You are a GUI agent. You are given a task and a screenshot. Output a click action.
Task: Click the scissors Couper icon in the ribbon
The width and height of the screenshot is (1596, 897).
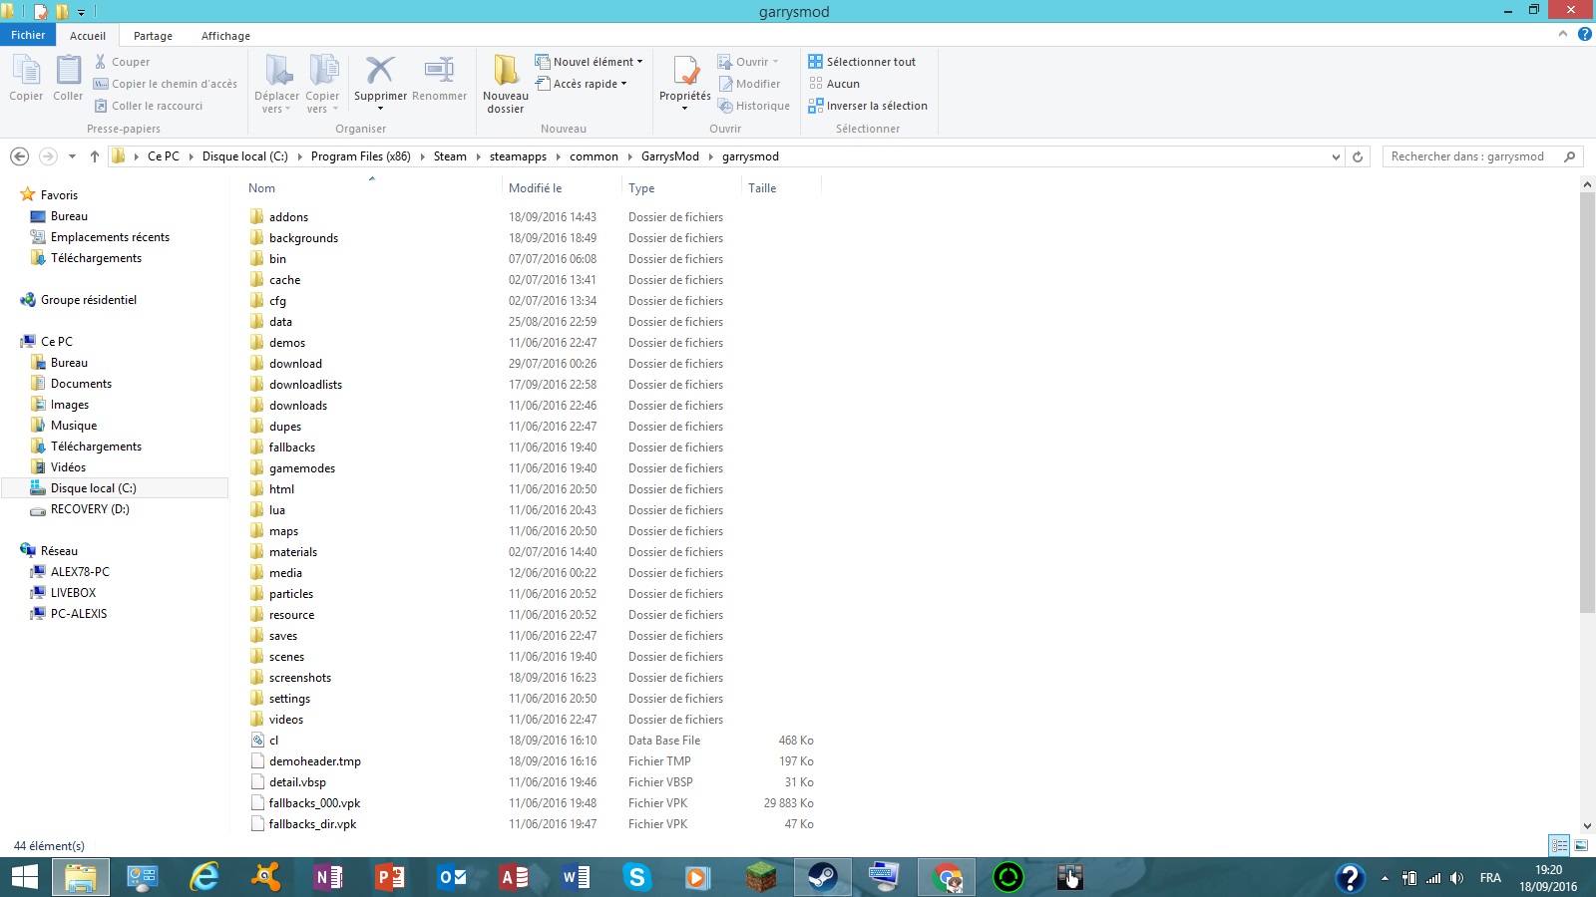click(x=101, y=62)
